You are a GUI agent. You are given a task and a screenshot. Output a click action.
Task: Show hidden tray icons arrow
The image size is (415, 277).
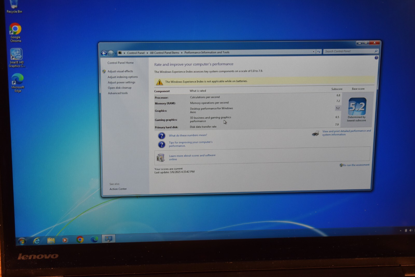click(x=400, y=231)
